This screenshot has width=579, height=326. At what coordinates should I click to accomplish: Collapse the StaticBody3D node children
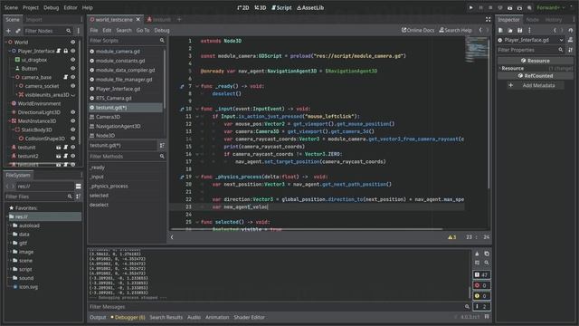click(x=14, y=129)
